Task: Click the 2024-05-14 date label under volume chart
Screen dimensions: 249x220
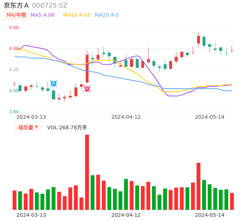Action: click(x=210, y=215)
